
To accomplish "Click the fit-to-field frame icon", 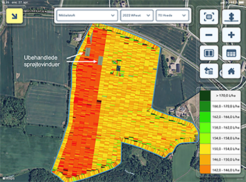I will coord(209,17).
